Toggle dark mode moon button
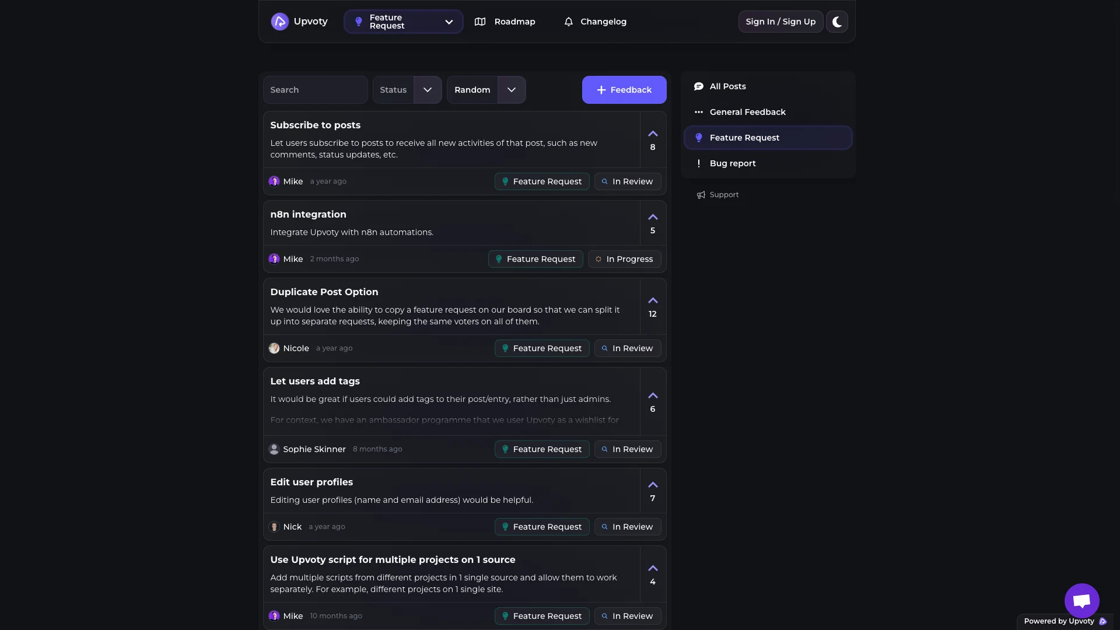Image resolution: width=1120 pixels, height=630 pixels. coord(837,22)
